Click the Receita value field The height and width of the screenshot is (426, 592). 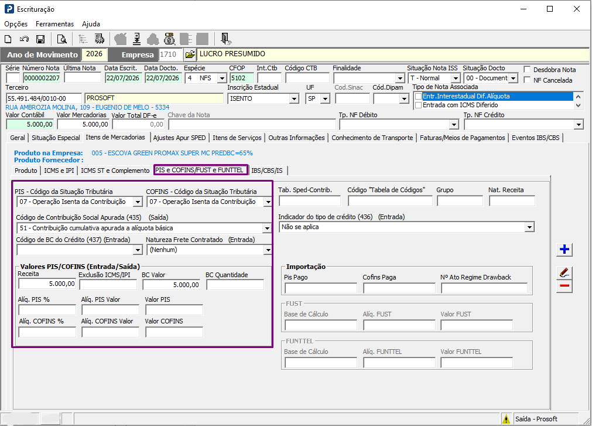pyautogui.click(x=47, y=284)
